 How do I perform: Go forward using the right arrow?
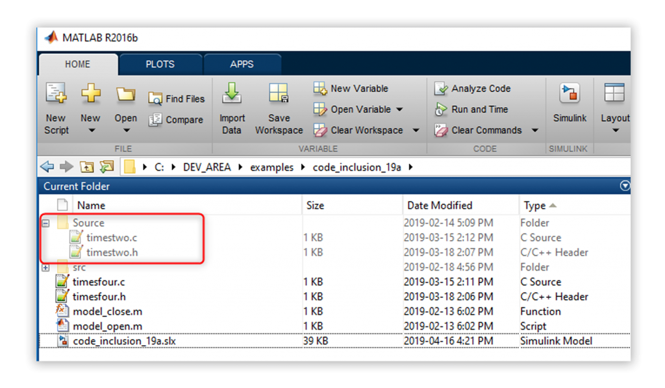pyautogui.click(x=66, y=167)
